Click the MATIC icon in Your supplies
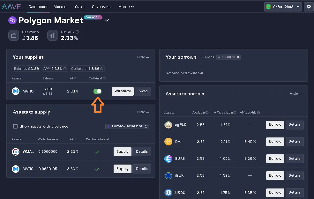The image size is (314, 199). click(16, 91)
